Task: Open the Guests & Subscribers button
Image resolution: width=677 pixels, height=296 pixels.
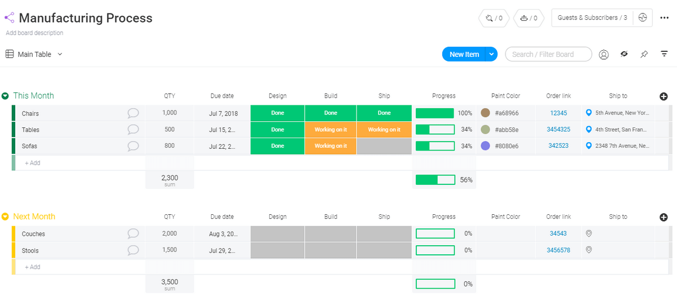Action: point(592,18)
